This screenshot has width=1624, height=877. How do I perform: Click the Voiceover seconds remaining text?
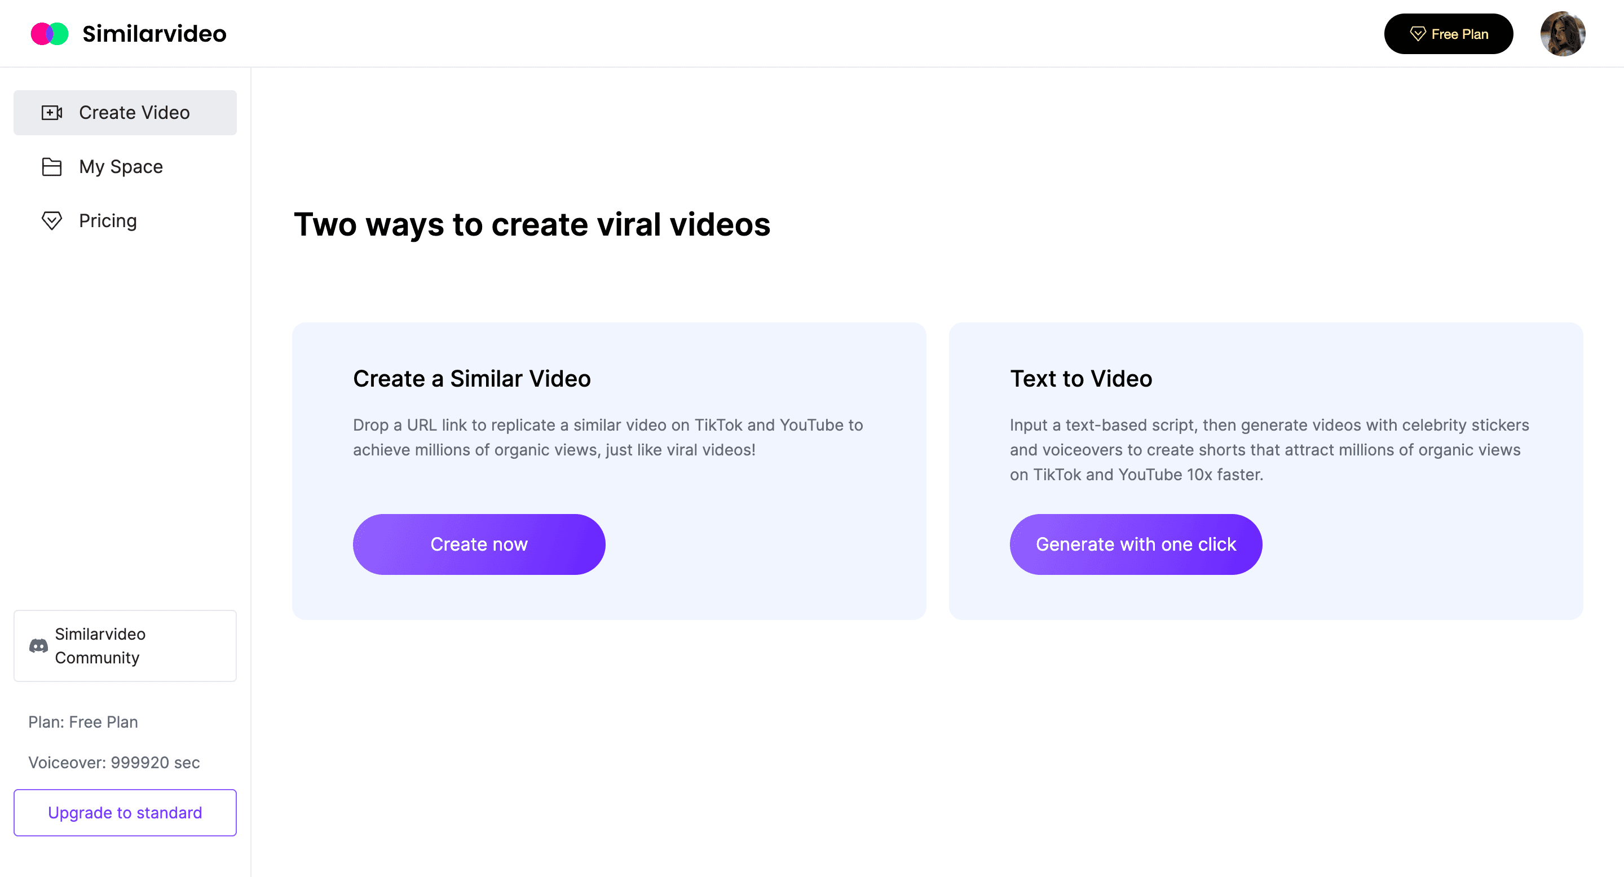(114, 763)
